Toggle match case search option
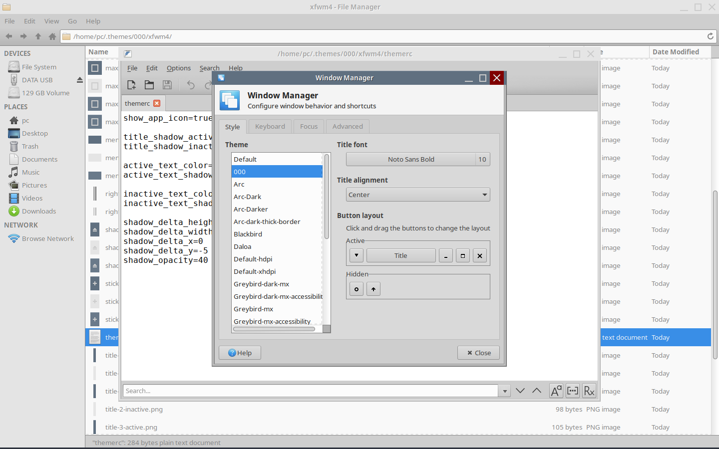 pyautogui.click(x=556, y=391)
